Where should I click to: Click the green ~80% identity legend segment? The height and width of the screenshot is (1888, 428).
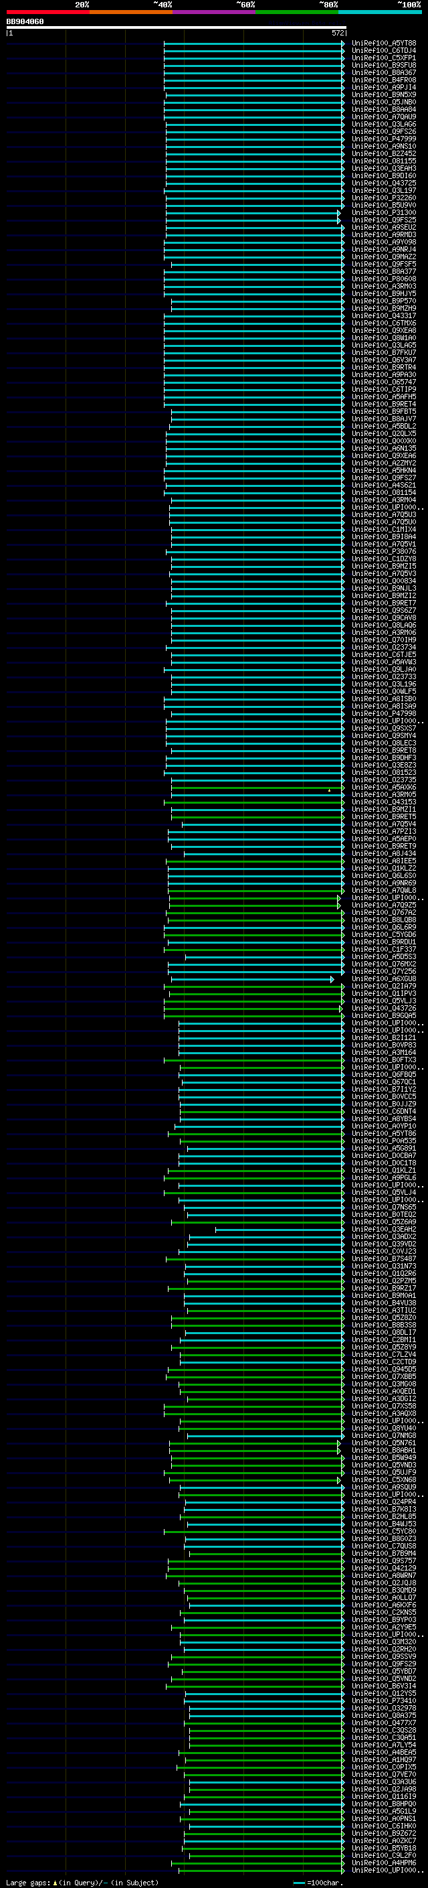click(297, 12)
